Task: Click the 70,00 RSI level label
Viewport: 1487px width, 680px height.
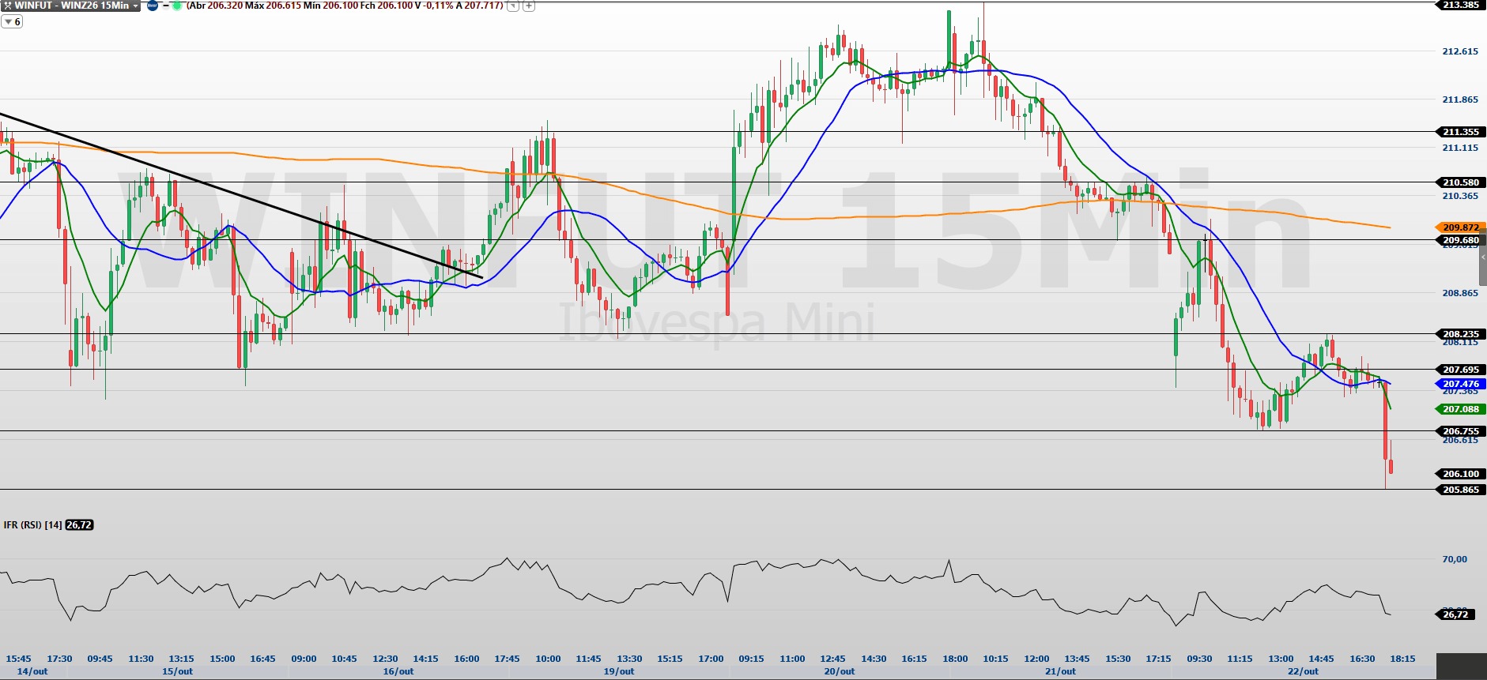Action: click(x=1455, y=559)
